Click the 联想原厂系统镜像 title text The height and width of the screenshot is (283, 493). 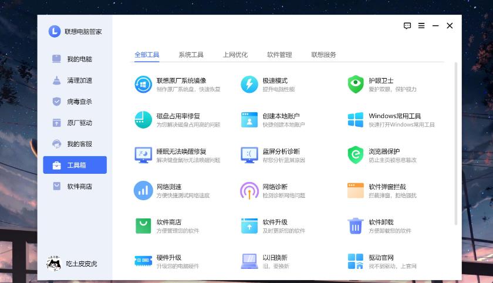pyautogui.click(x=181, y=80)
